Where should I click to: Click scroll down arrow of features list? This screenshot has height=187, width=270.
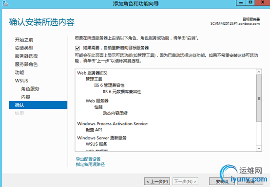coord(259,148)
